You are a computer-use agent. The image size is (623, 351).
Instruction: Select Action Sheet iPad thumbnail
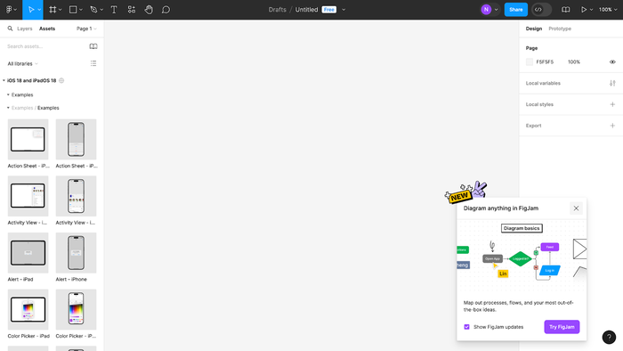click(28, 140)
